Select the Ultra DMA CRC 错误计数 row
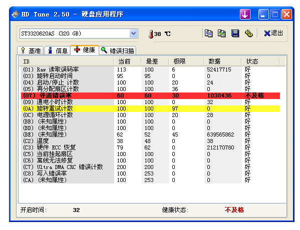Image resolution: width=300 pixels, height=230 pixels. [x=150, y=167]
